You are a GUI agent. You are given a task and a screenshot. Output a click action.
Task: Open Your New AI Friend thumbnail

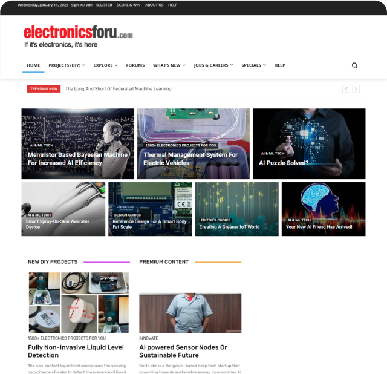pyautogui.click(x=324, y=209)
